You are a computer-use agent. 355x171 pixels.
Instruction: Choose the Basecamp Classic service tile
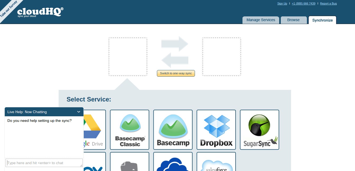coord(130,130)
